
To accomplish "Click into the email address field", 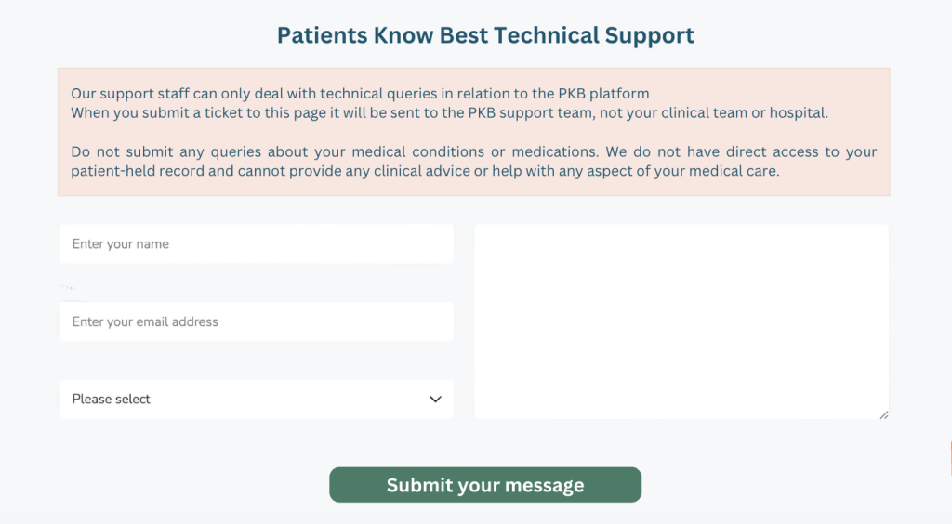I will (x=256, y=322).
